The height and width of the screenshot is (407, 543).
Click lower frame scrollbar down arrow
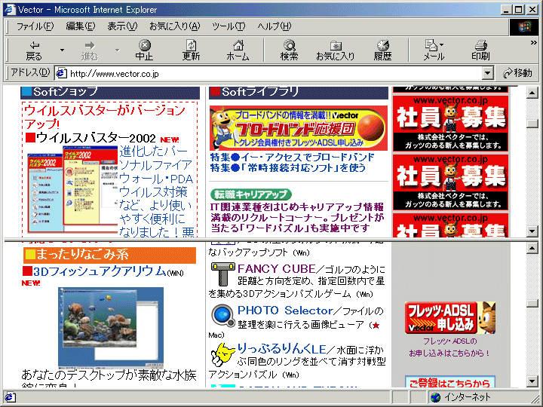pyautogui.click(x=532, y=381)
